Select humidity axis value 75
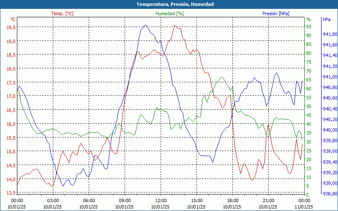 click(x=309, y=62)
